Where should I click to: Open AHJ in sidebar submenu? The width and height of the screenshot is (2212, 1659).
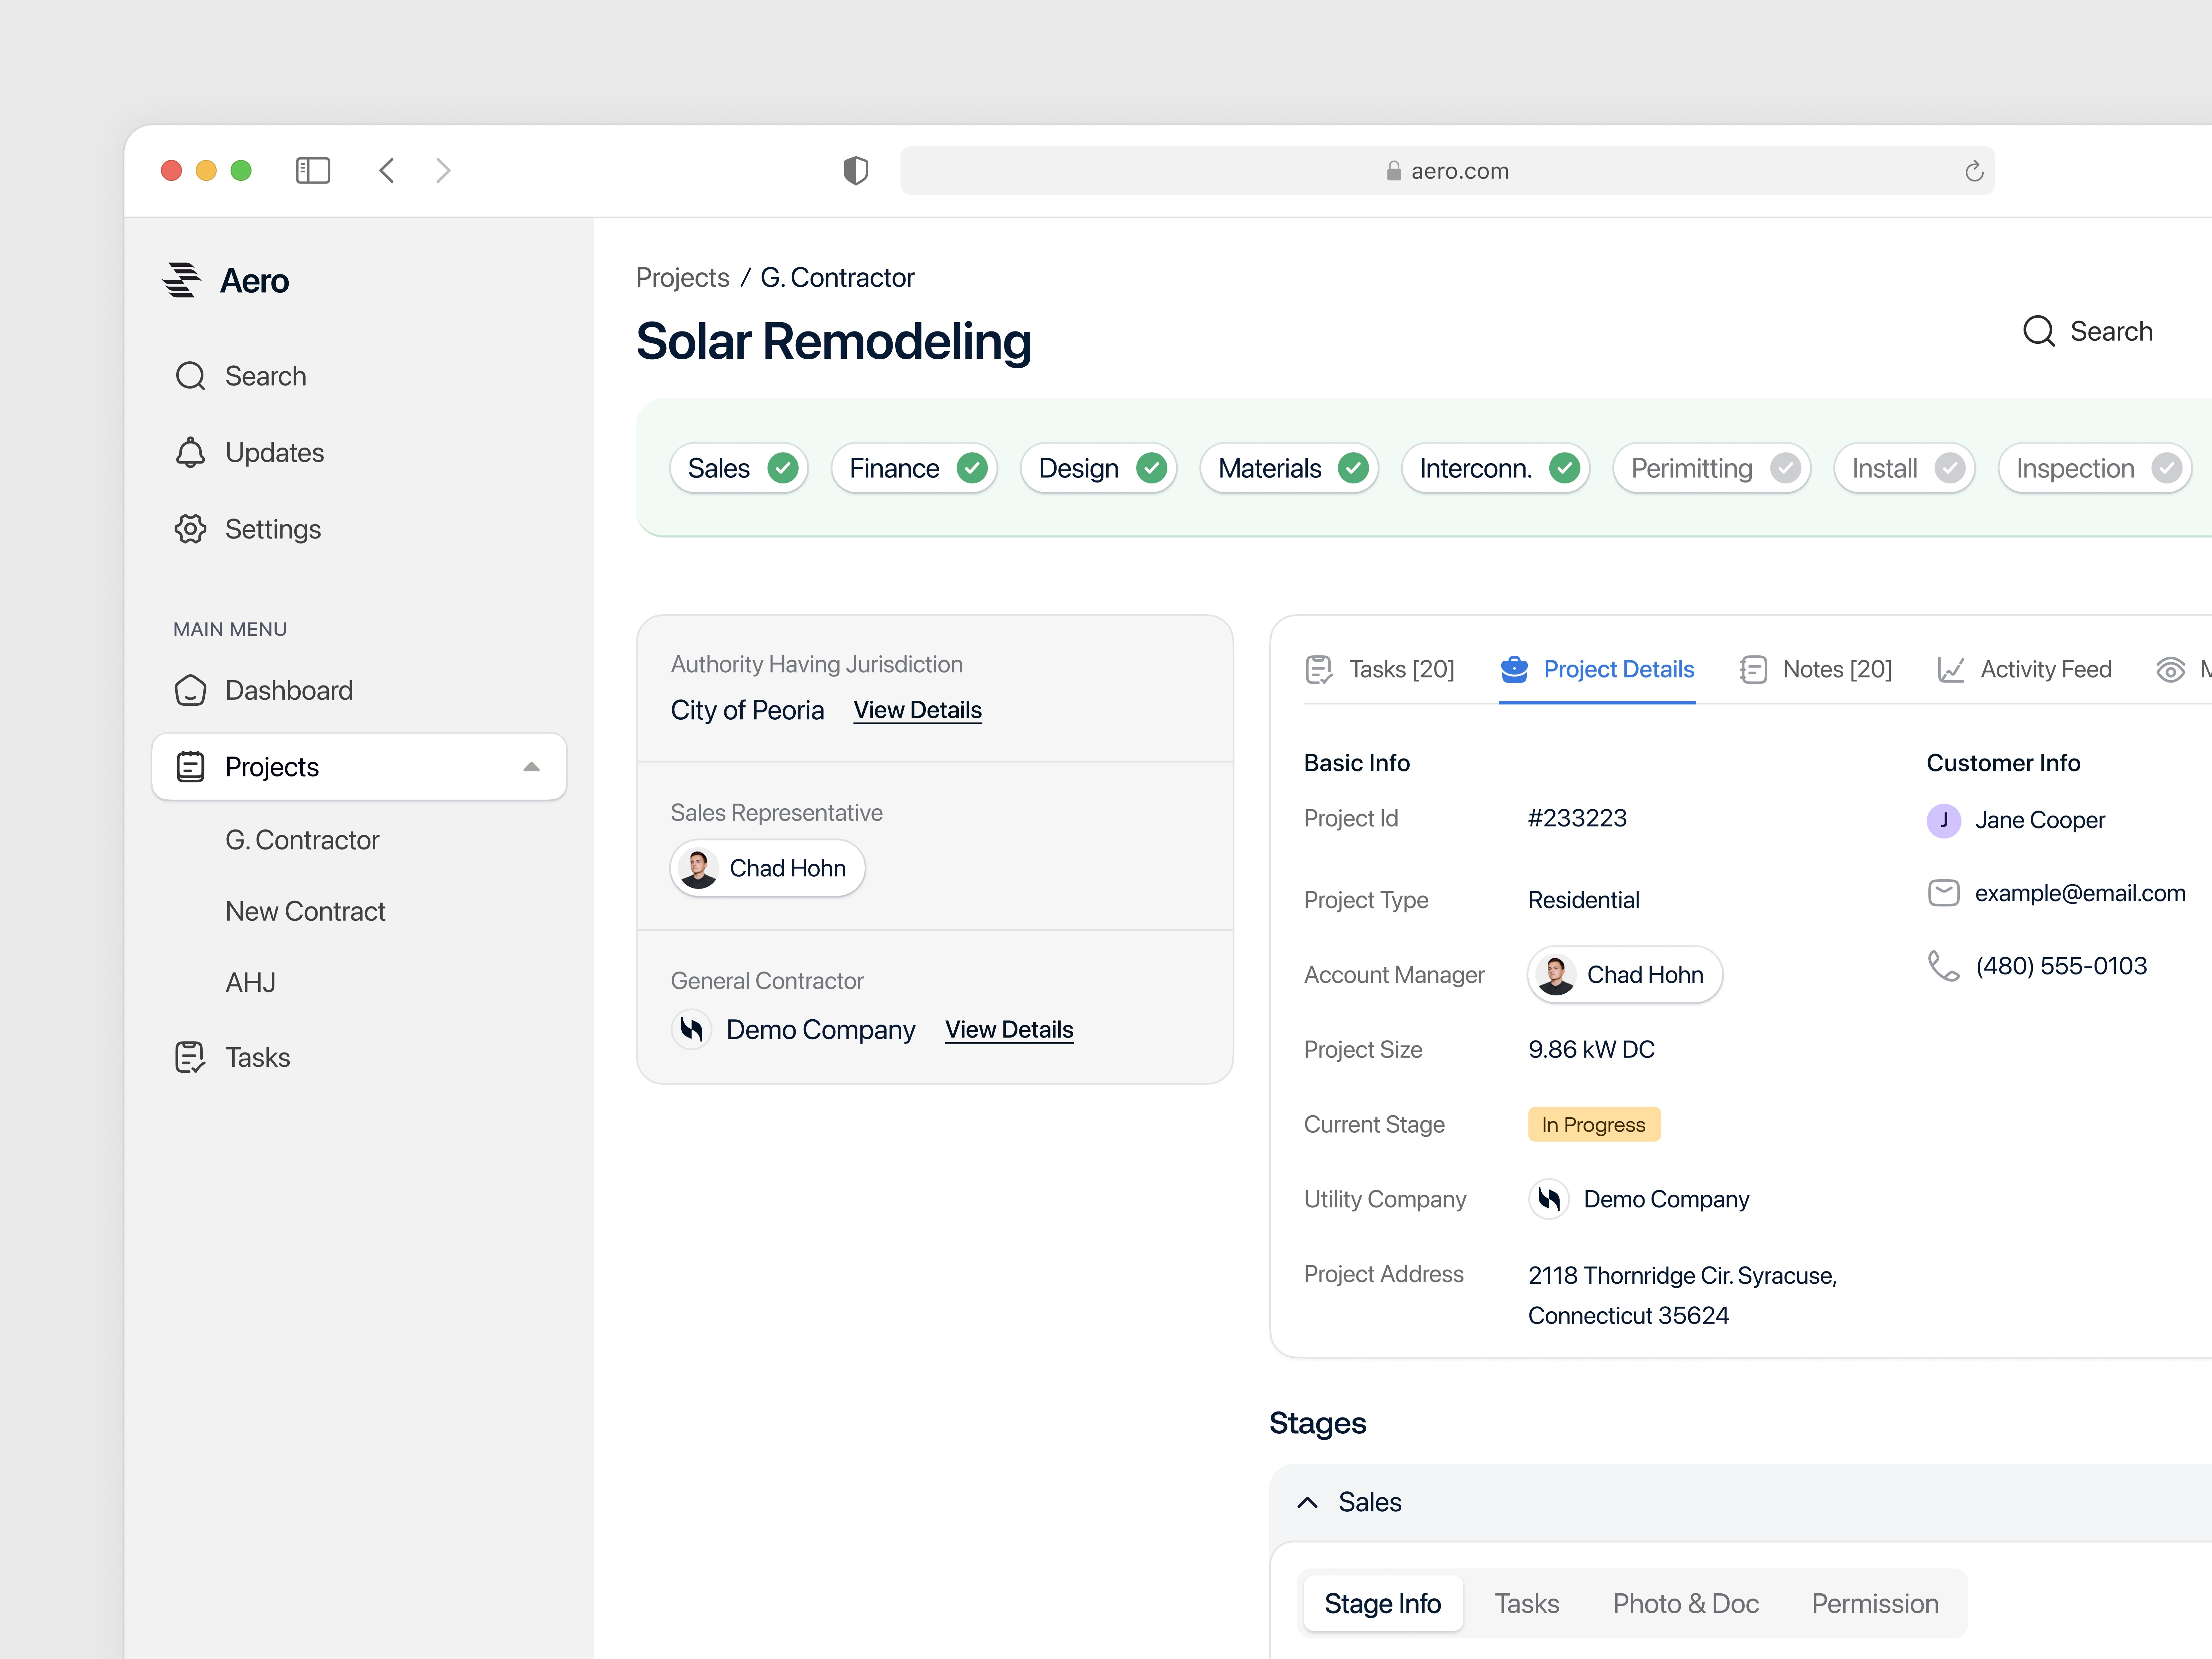[x=250, y=983]
